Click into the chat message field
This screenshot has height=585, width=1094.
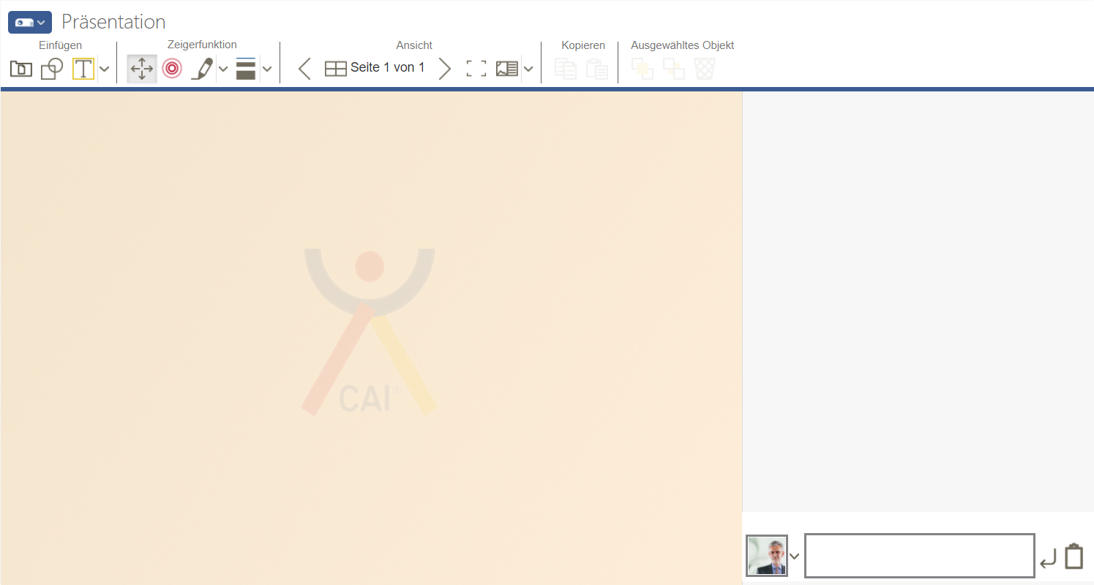point(920,556)
